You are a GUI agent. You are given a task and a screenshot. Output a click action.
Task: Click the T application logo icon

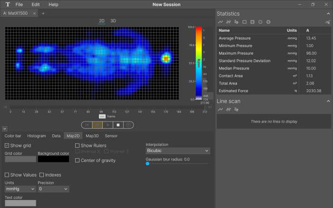(8, 4)
